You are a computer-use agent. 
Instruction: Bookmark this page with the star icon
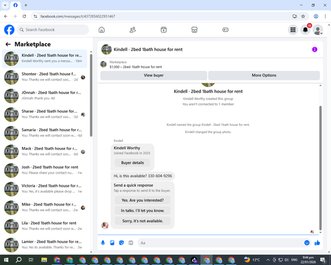point(303,17)
